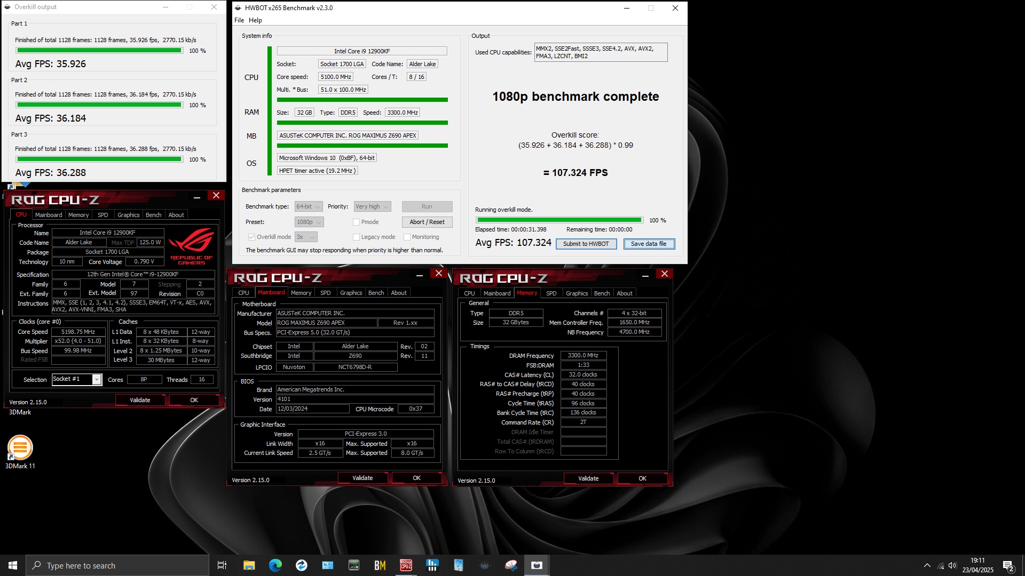Click the HWBOT x265 taskbar icon
The width and height of the screenshot is (1025, 576).
537,565
